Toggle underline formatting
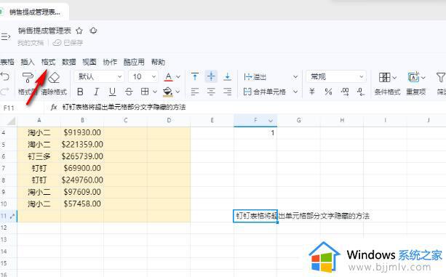 pos(112,92)
